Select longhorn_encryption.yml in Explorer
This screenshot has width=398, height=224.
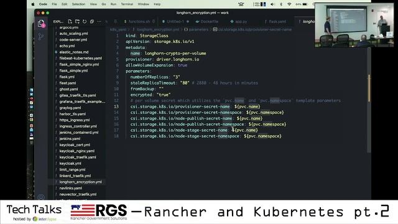pos(80,182)
